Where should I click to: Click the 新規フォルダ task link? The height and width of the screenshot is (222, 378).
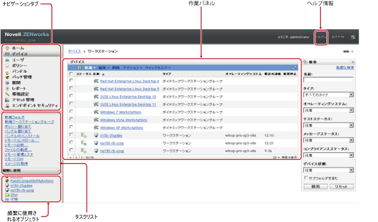point(15,117)
